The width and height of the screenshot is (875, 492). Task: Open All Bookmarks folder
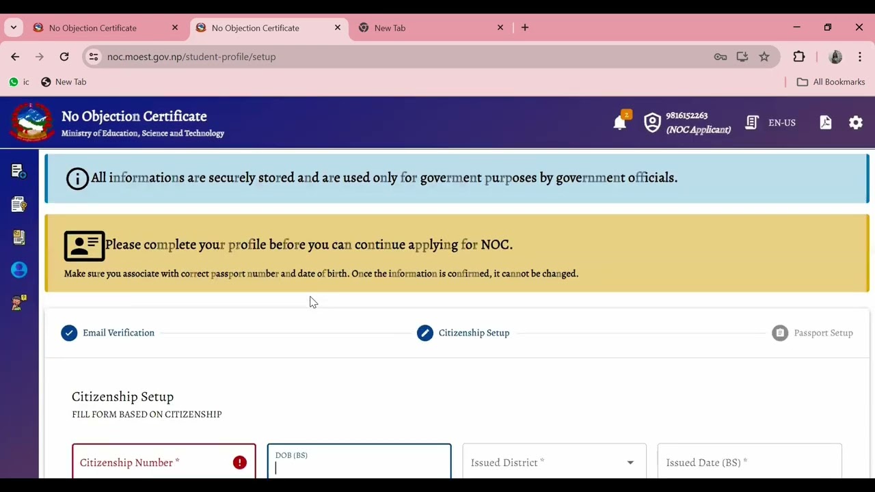coord(831,82)
